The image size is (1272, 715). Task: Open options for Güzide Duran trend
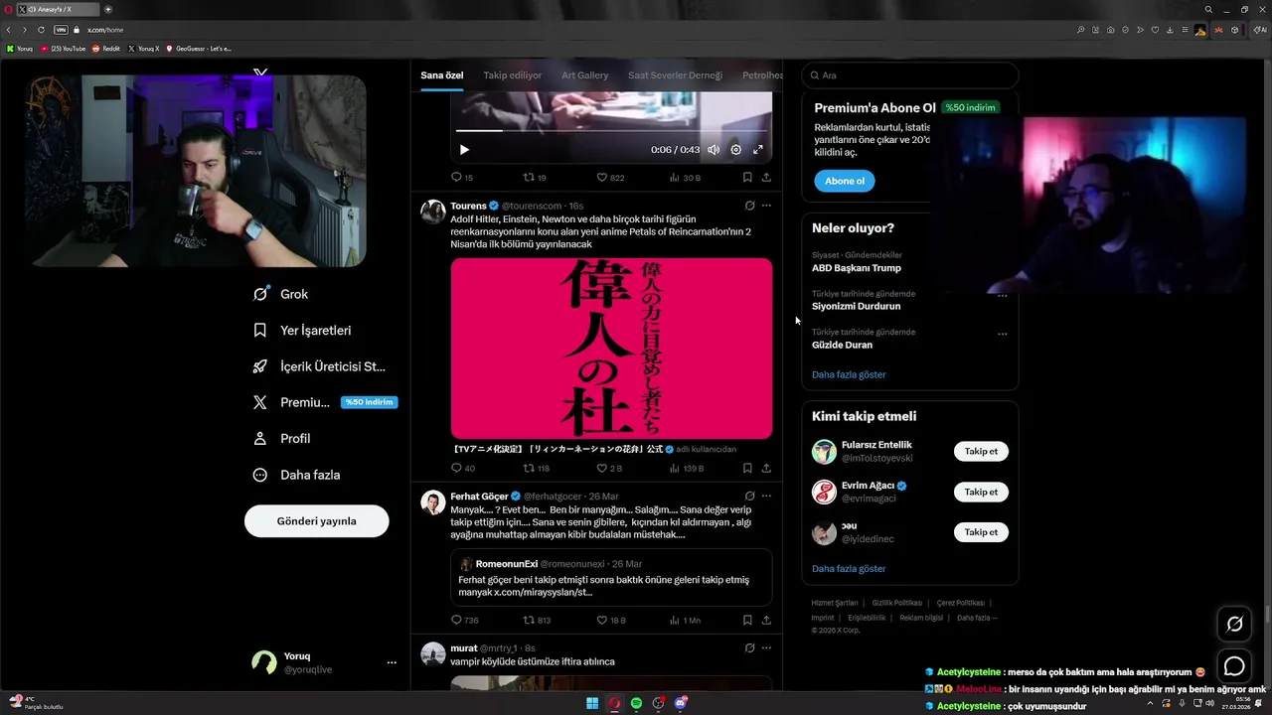[1002, 334]
